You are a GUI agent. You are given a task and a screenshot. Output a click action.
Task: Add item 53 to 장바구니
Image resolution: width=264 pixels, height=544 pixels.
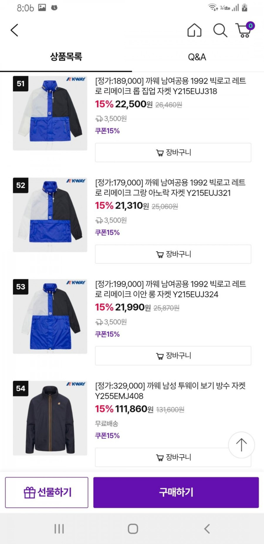[x=173, y=356]
